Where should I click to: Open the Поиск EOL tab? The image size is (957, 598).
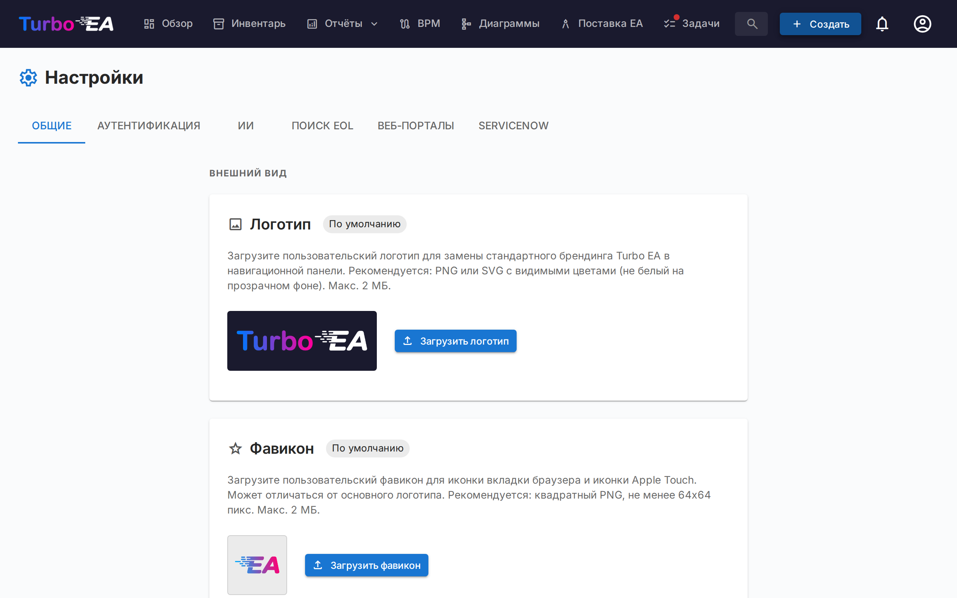[322, 126]
